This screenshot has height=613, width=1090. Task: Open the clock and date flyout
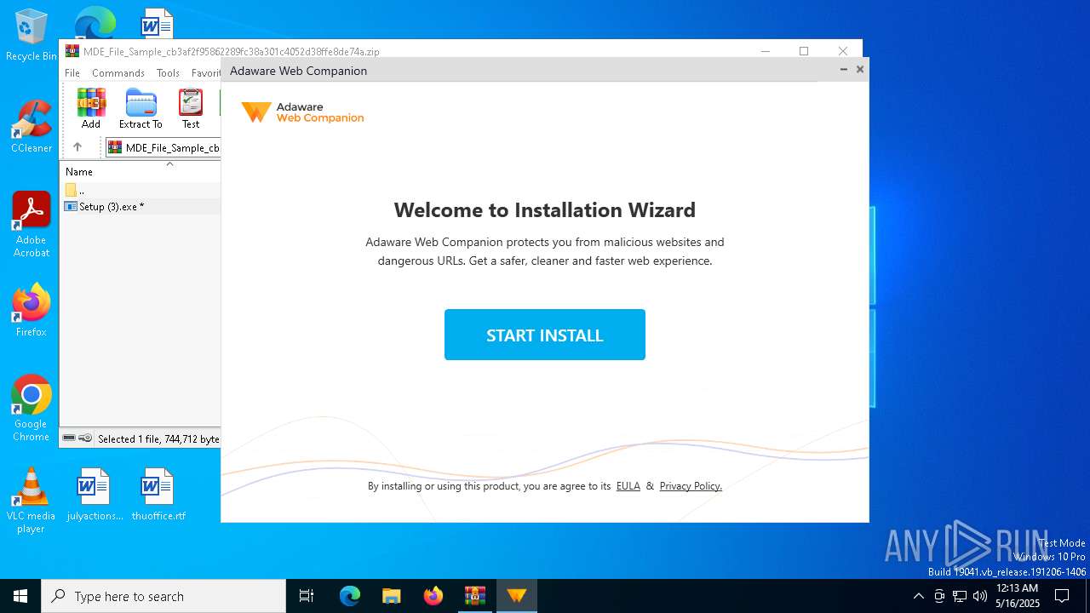click(1018, 596)
